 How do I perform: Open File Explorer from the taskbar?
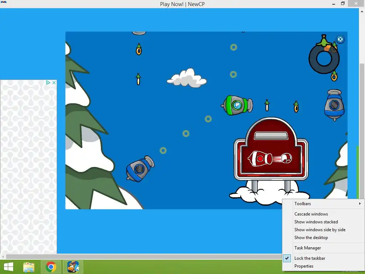[29, 267]
